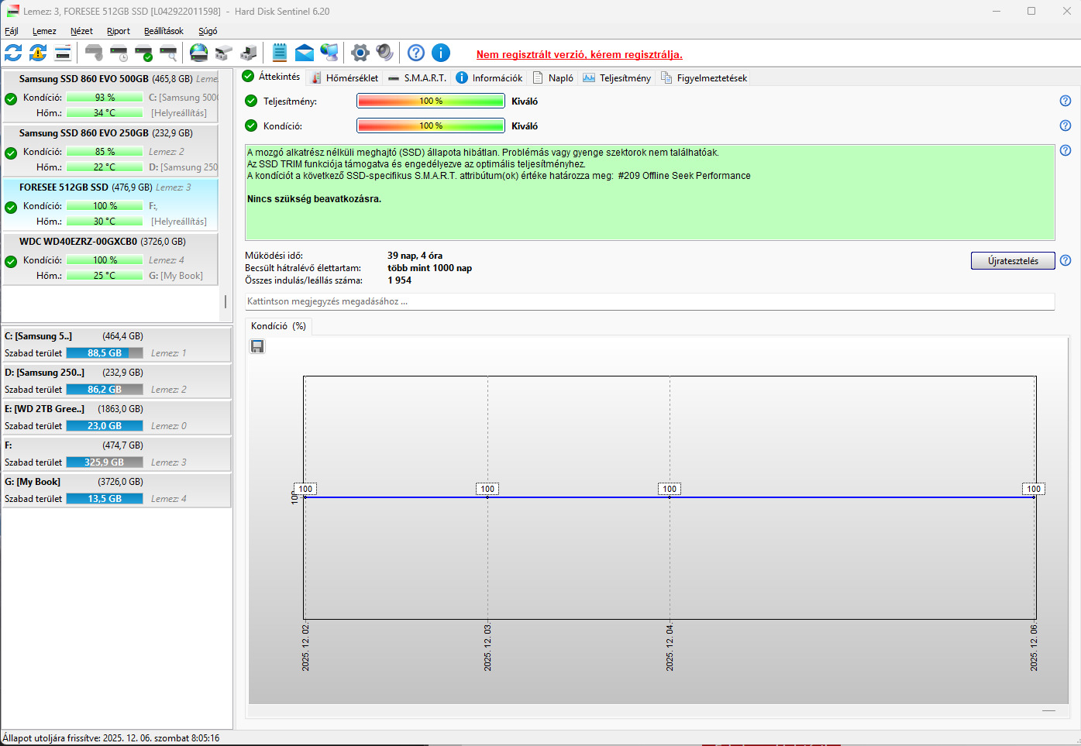Click the red unregistered version registration link
This screenshot has height=746, width=1081.
click(580, 54)
